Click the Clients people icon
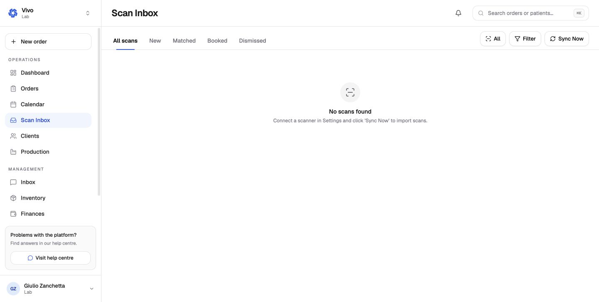Viewport: 599px width, 302px height. click(13, 136)
